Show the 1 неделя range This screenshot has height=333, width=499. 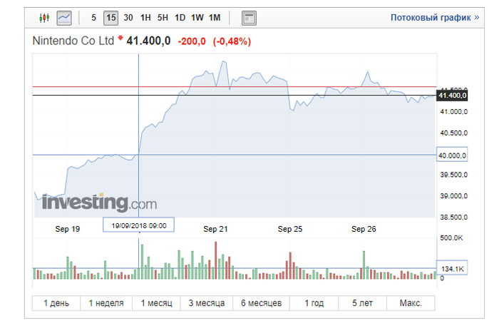pyautogui.click(x=106, y=303)
